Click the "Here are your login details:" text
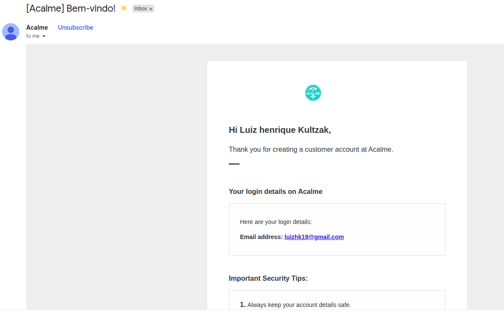This screenshot has height=316, width=504. pyautogui.click(x=276, y=222)
